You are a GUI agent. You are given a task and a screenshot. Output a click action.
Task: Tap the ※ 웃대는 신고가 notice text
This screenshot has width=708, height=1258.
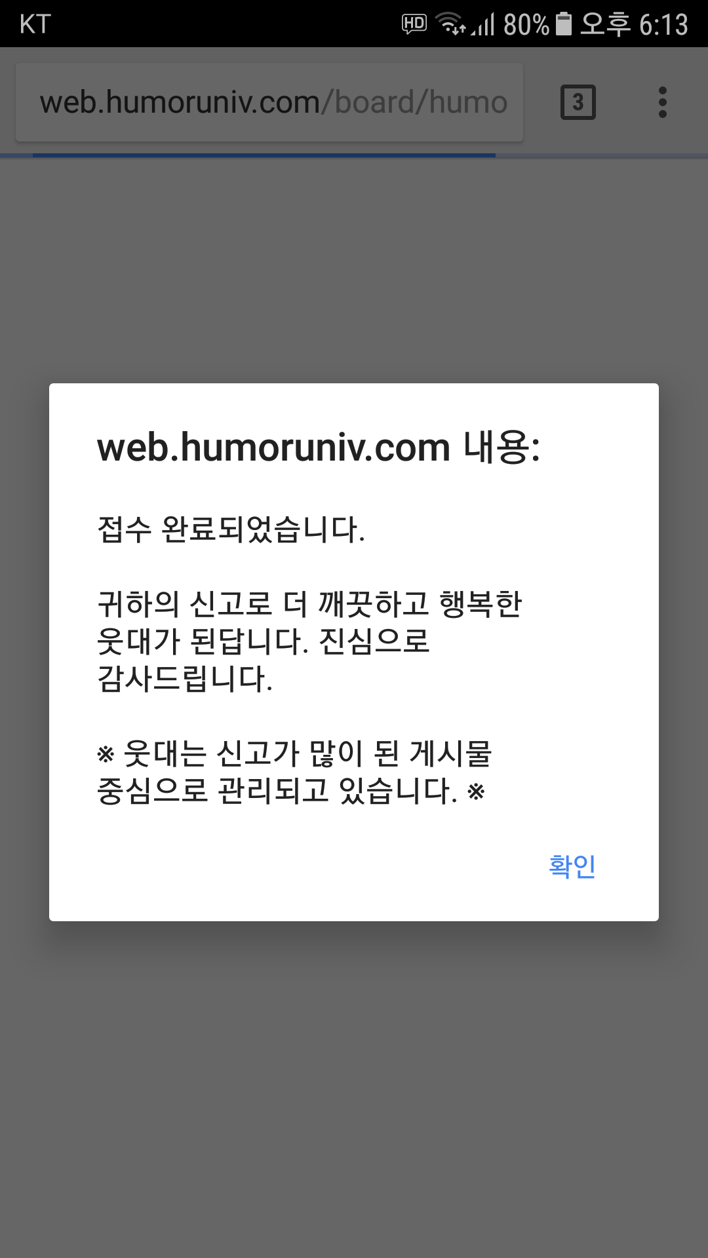[x=294, y=772]
